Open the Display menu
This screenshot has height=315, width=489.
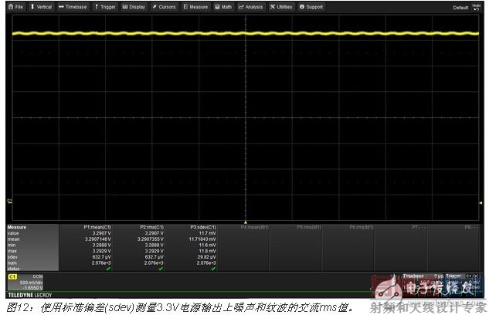point(134,7)
